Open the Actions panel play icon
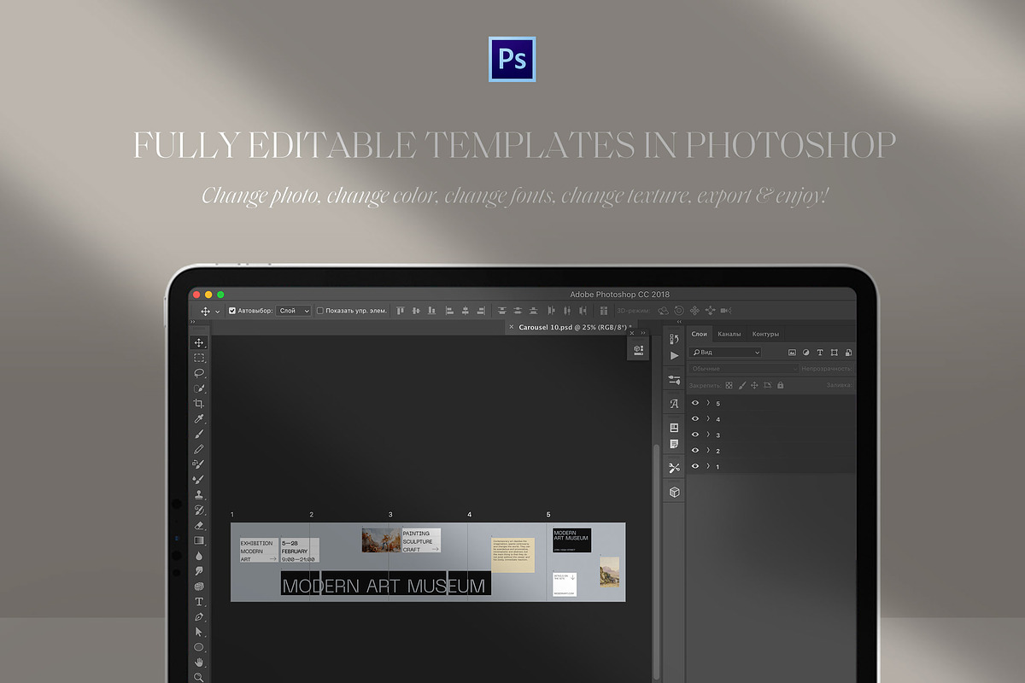This screenshot has height=683, width=1025. pos(674,355)
